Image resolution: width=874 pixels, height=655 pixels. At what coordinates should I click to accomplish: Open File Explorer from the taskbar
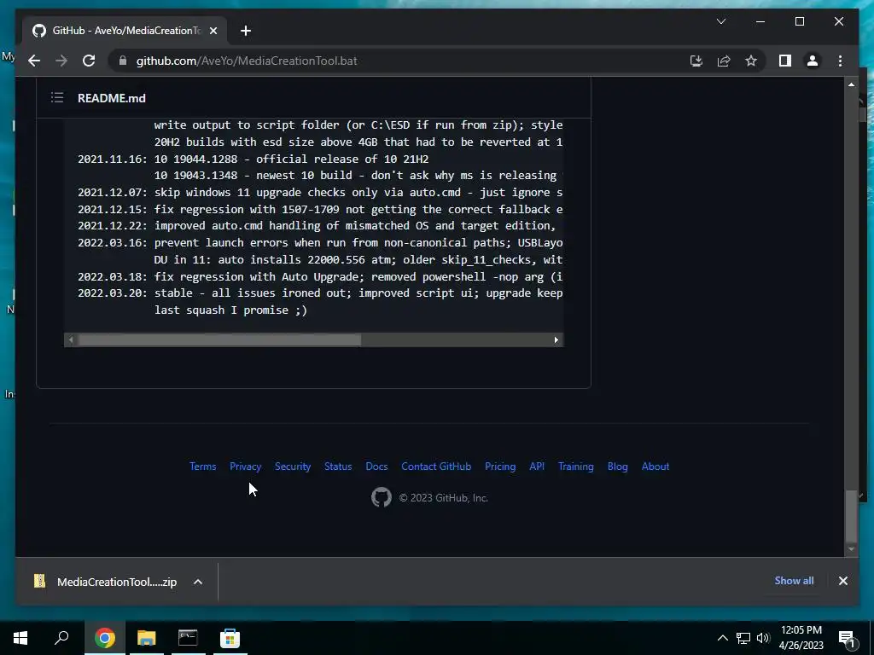click(146, 638)
